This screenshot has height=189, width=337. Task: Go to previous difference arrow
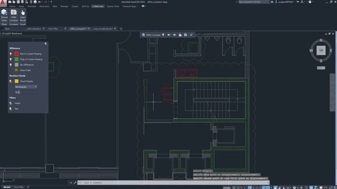tap(169, 35)
